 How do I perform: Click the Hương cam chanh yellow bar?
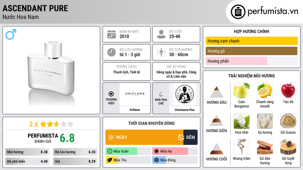252,41
